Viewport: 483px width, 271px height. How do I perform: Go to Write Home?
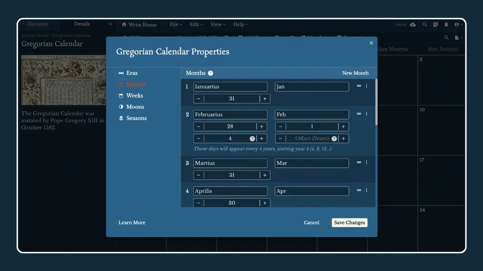(x=139, y=24)
